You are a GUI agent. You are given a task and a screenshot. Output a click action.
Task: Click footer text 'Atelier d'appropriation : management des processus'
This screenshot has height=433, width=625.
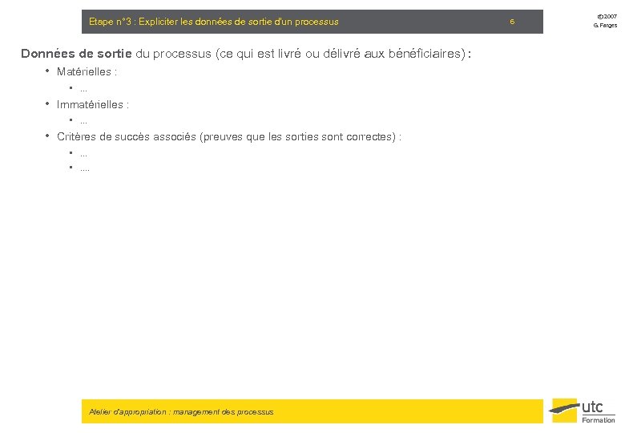click(181, 412)
